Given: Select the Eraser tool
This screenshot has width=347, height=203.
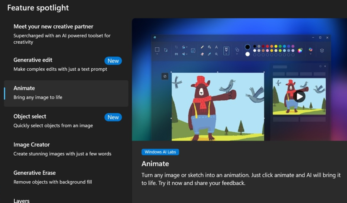Looking at the screenshot, I should point(202,54).
